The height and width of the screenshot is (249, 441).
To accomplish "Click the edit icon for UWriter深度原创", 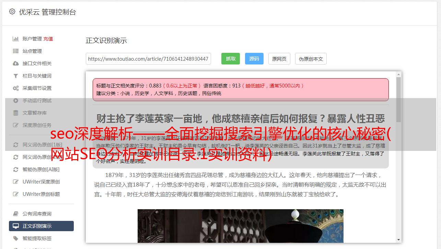I will tap(15, 182).
